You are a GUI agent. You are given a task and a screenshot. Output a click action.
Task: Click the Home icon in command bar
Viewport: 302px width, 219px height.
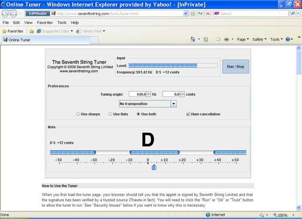(x=193, y=40)
